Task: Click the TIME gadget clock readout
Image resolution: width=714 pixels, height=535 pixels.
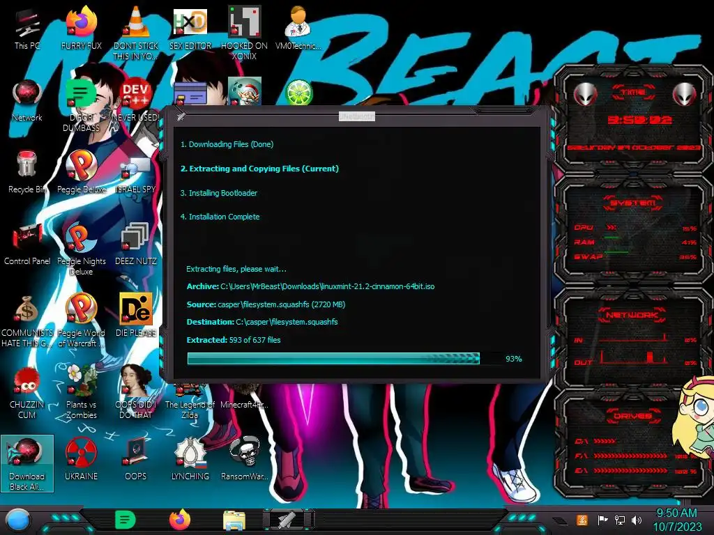Action: (639, 120)
